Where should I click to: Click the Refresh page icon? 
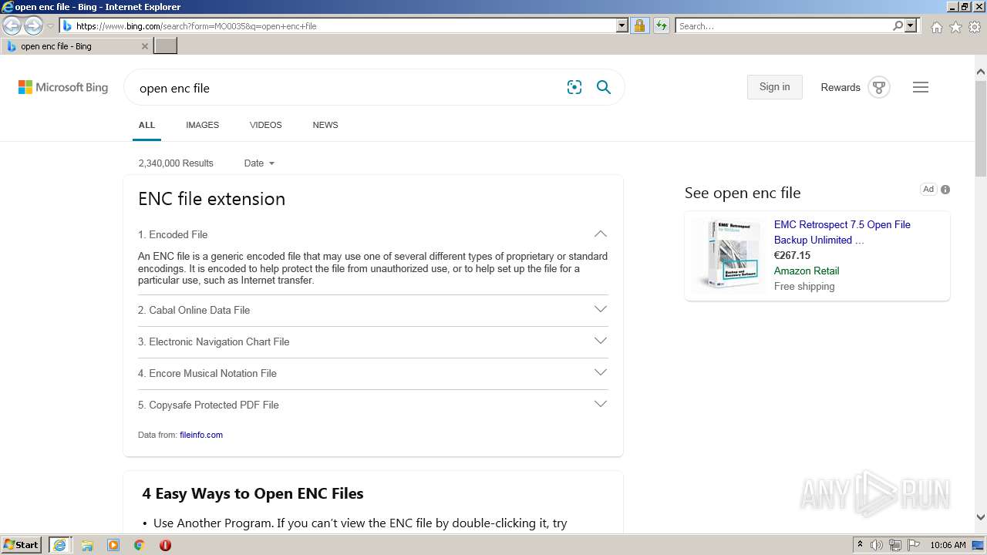click(x=661, y=26)
